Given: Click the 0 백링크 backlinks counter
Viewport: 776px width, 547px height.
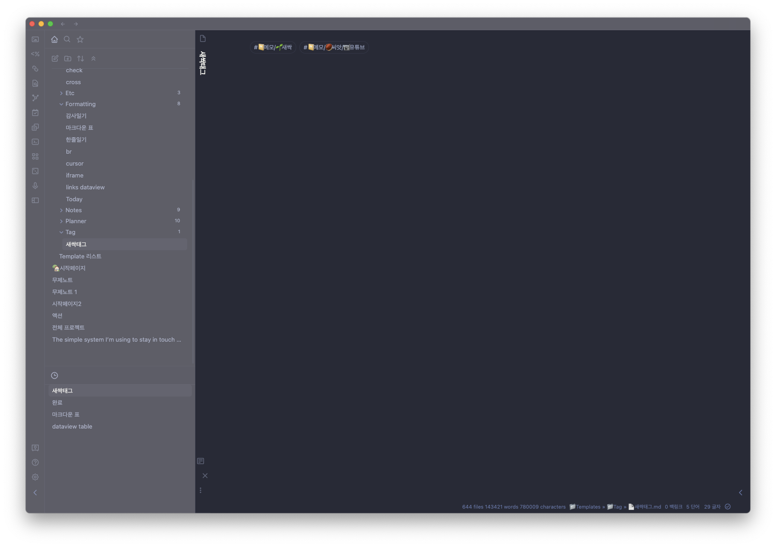Looking at the screenshot, I should click(673, 507).
